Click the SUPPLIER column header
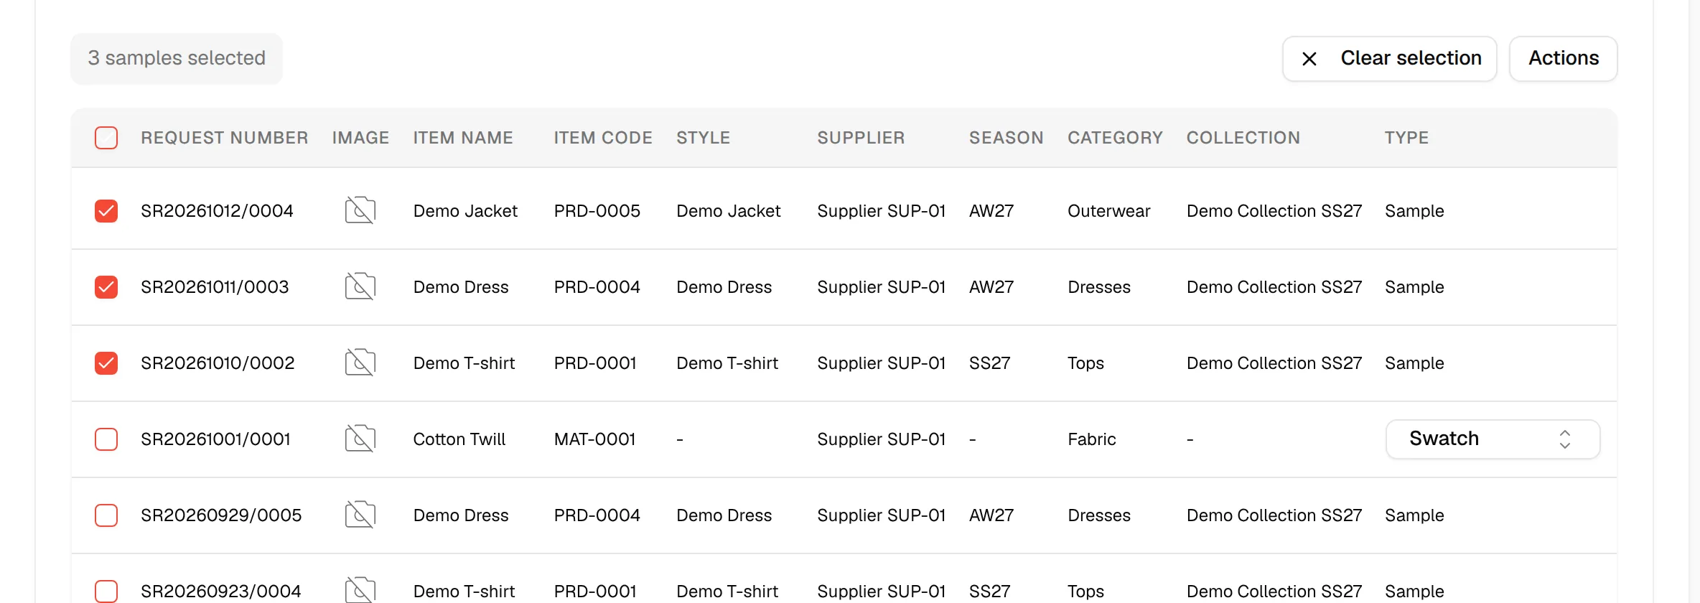This screenshot has height=603, width=1700. (x=861, y=138)
